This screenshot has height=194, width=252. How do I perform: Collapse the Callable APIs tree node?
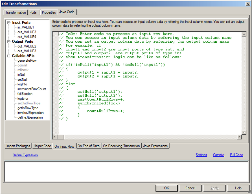[x=9, y=56]
